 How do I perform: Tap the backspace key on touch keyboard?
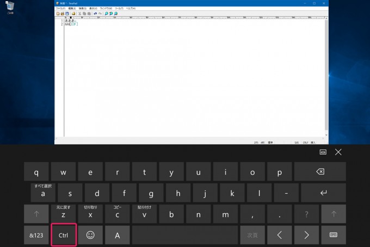(x=320, y=171)
